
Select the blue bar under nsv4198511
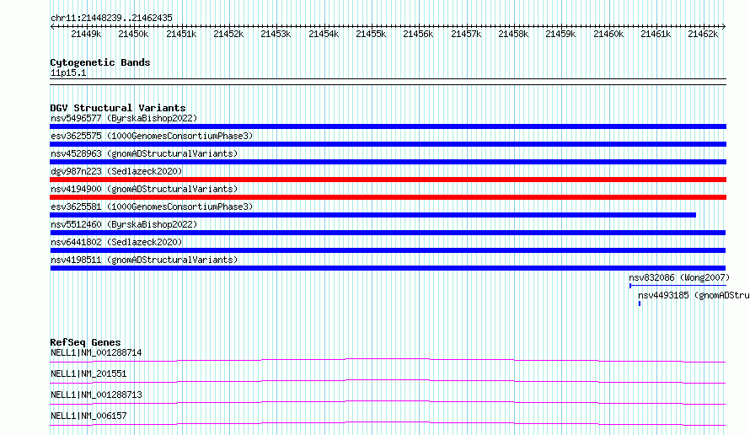pyautogui.click(x=388, y=268)
